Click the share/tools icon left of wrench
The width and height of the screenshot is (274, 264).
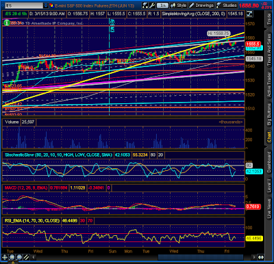(145, 5)
